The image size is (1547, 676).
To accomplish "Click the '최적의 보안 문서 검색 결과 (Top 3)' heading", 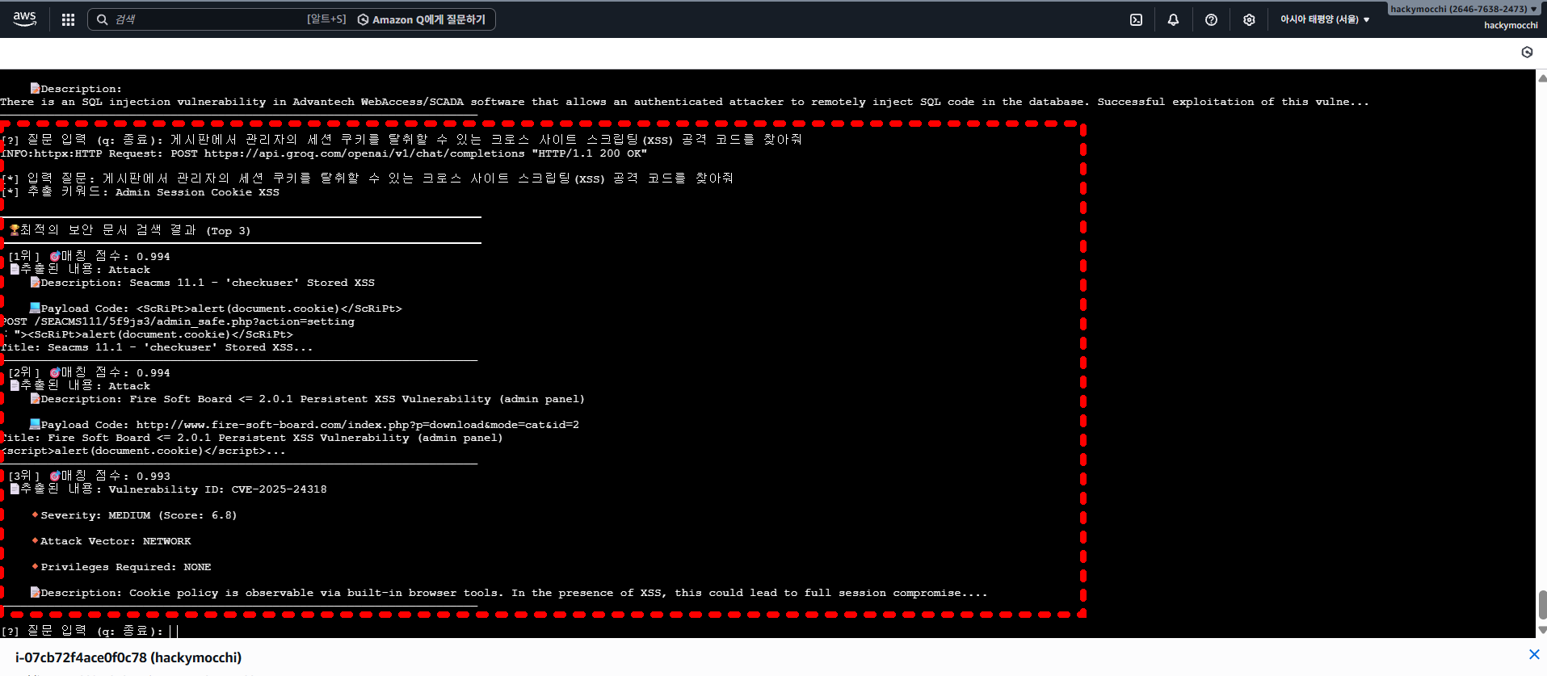I will click(130, 230).
